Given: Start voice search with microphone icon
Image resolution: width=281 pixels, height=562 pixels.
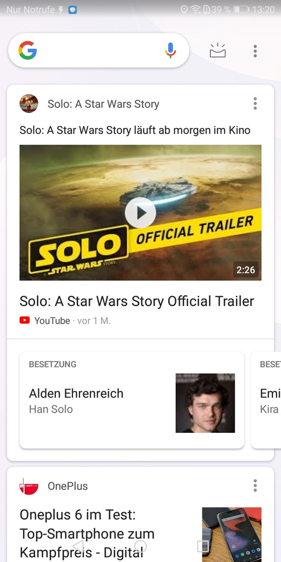Looking at the screenshot, I should 171,51.
